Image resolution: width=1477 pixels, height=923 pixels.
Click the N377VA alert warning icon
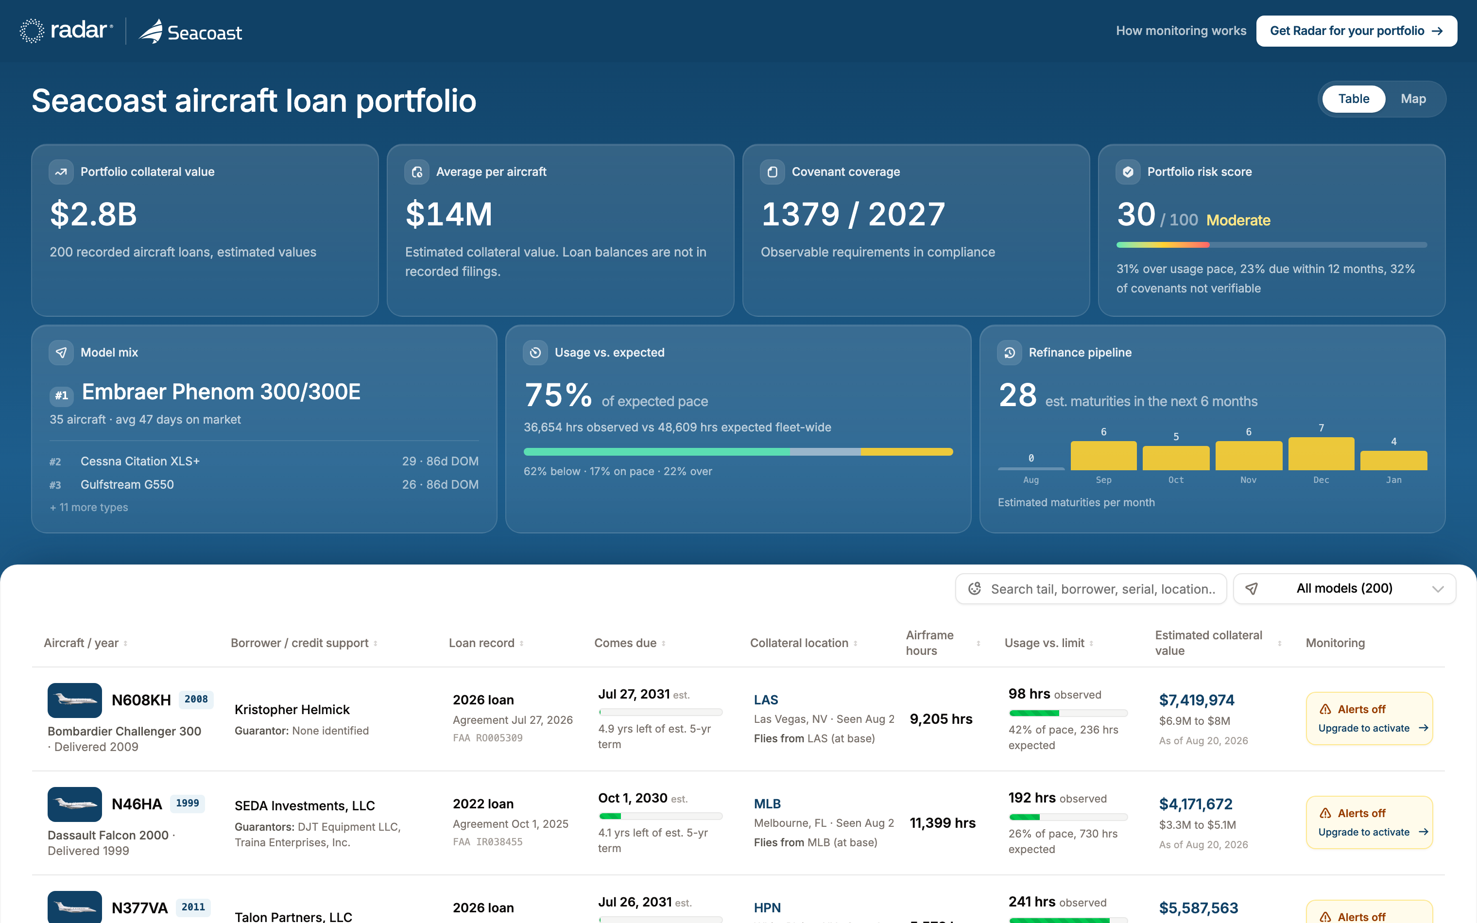pyautogui.click(x=1325, y=917)
